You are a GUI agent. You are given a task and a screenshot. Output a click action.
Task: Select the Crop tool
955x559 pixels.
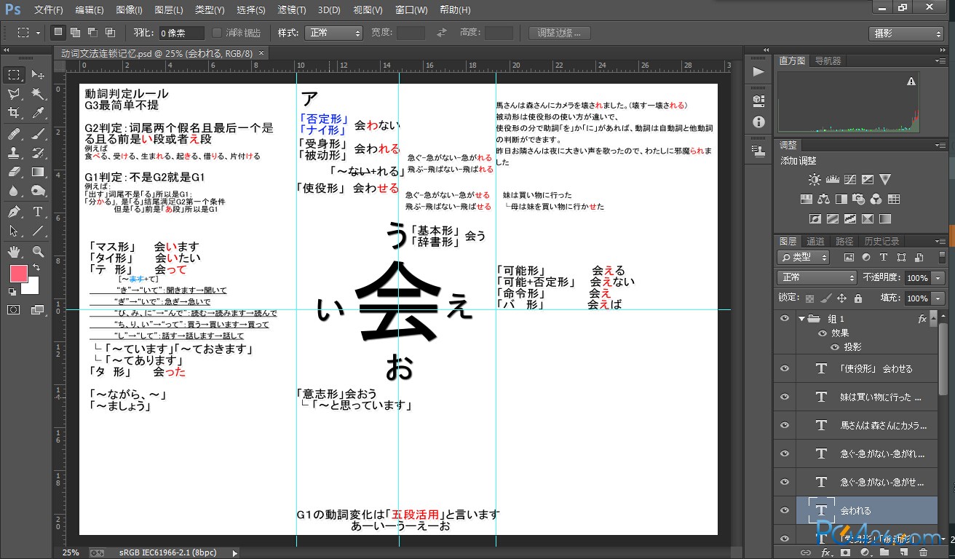tap(14, 114)
